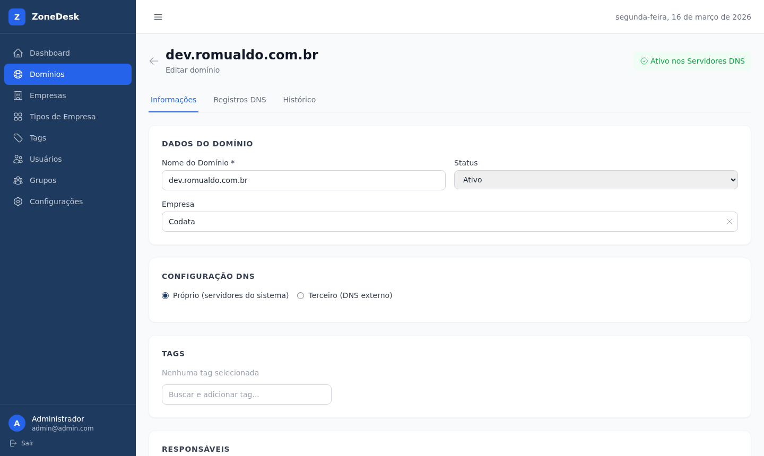Open the Status dropdown showing Ativo

[x=596, y=180]
